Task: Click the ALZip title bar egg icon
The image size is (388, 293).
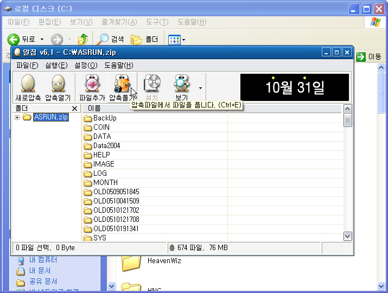Action: pos(17,52)
